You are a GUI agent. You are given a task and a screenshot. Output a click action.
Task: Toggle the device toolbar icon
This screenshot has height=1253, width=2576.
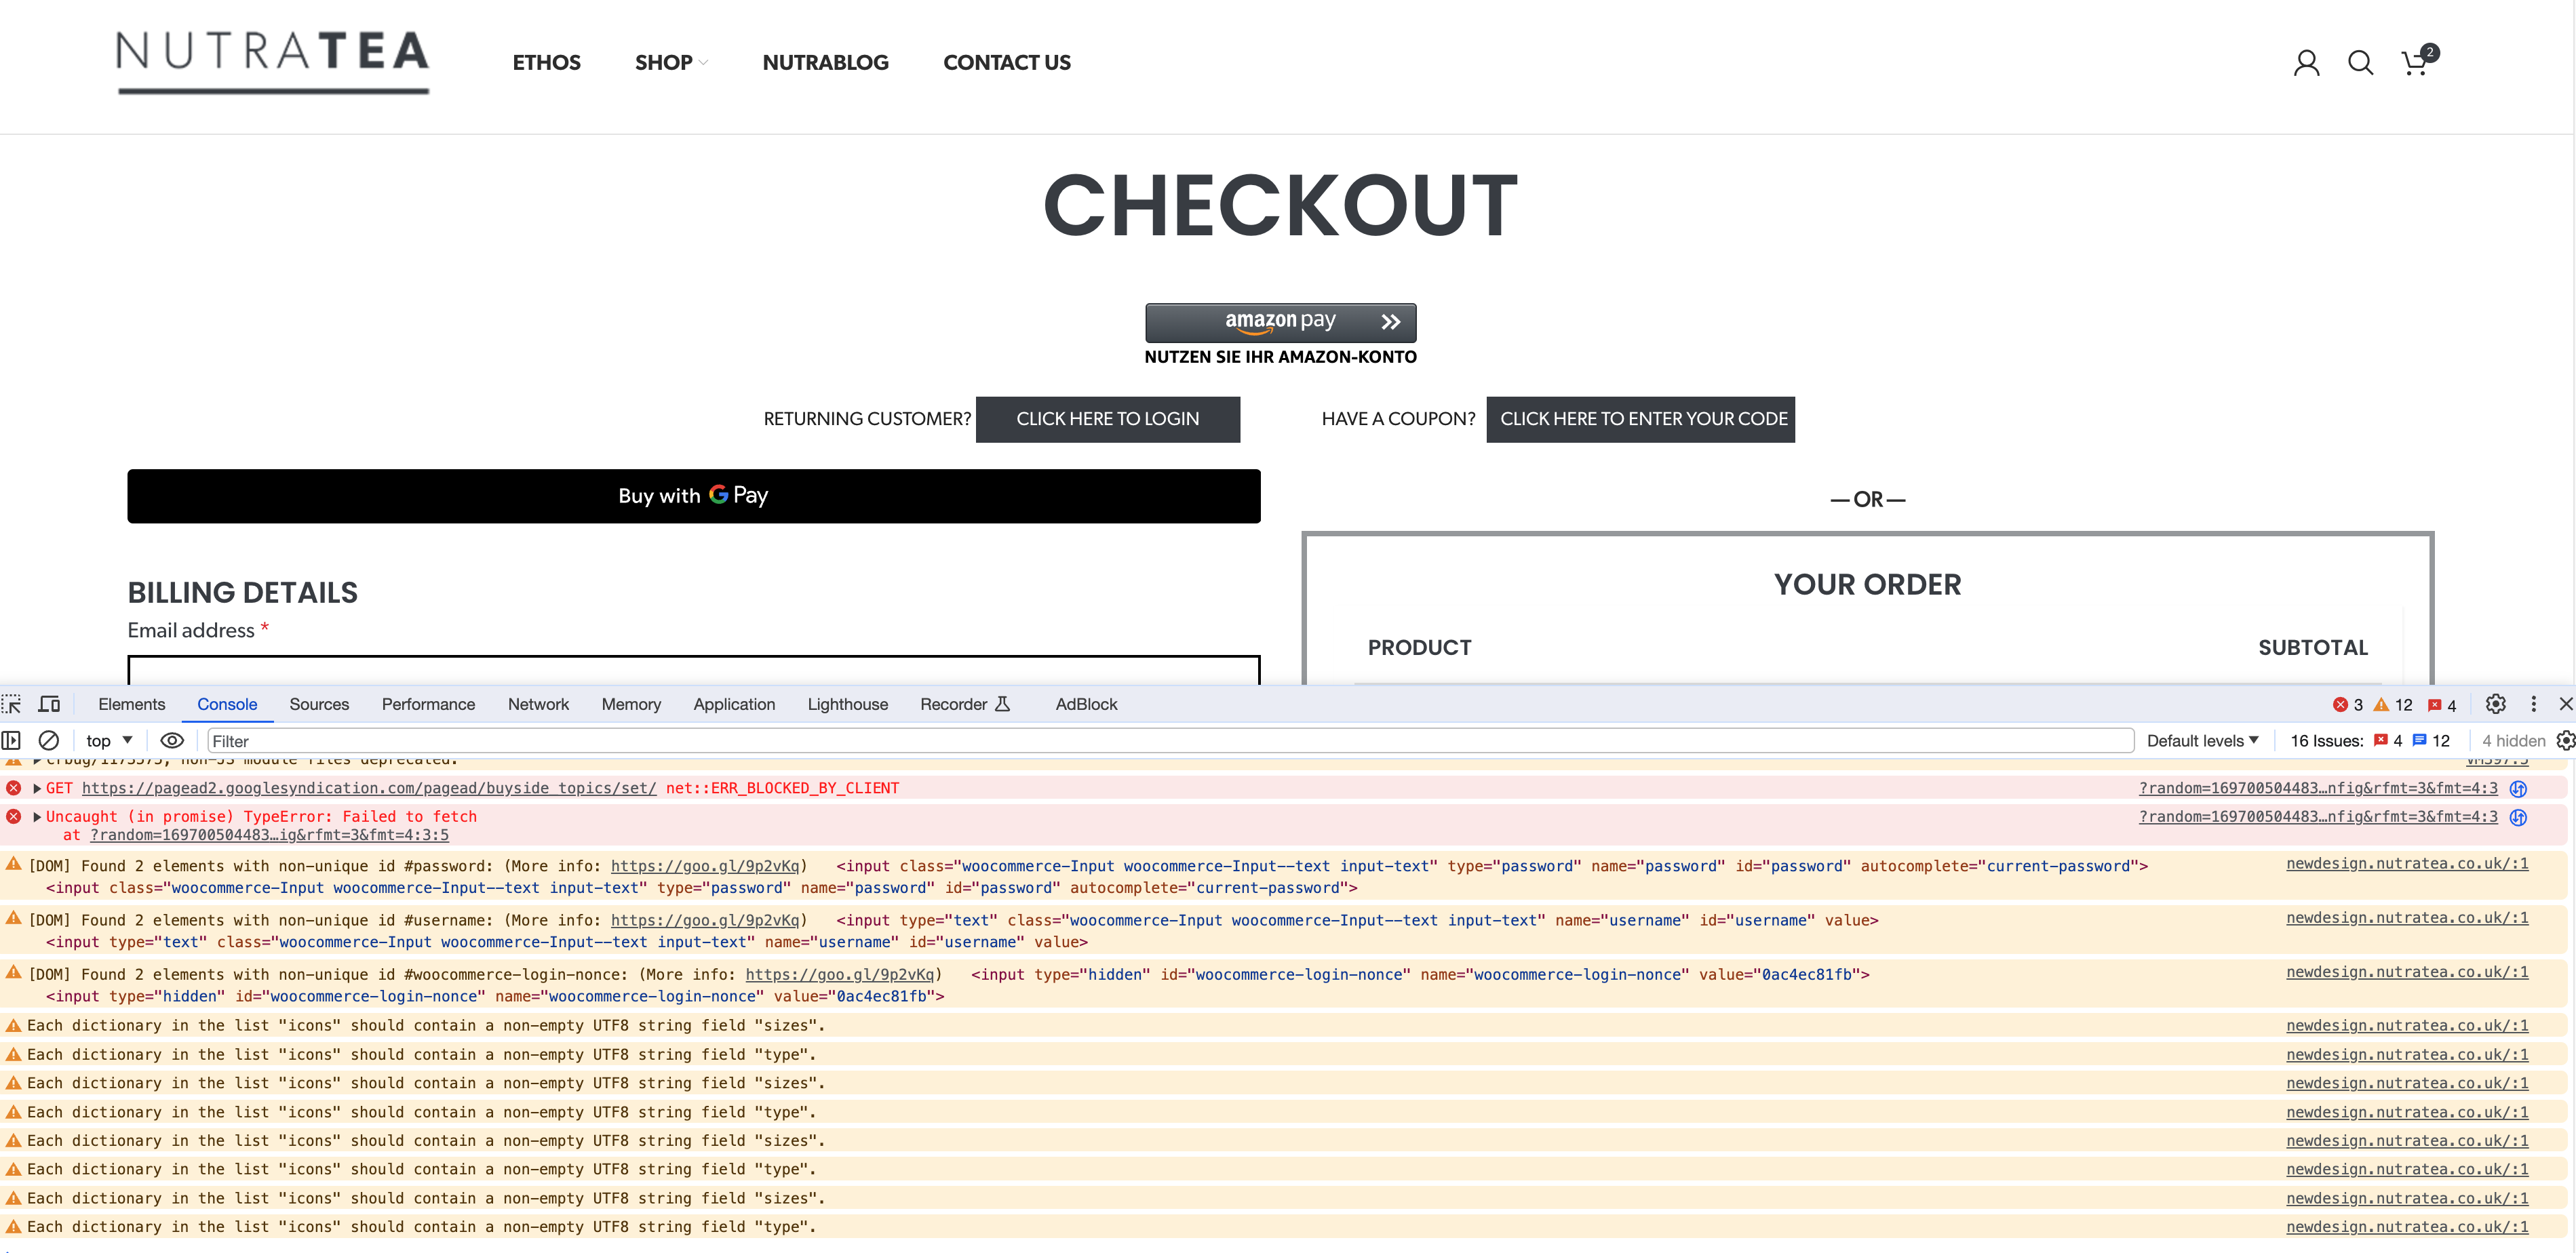click(49, 704)
